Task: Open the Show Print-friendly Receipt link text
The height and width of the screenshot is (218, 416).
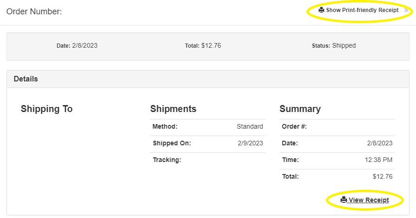Action: coord(362,10)
